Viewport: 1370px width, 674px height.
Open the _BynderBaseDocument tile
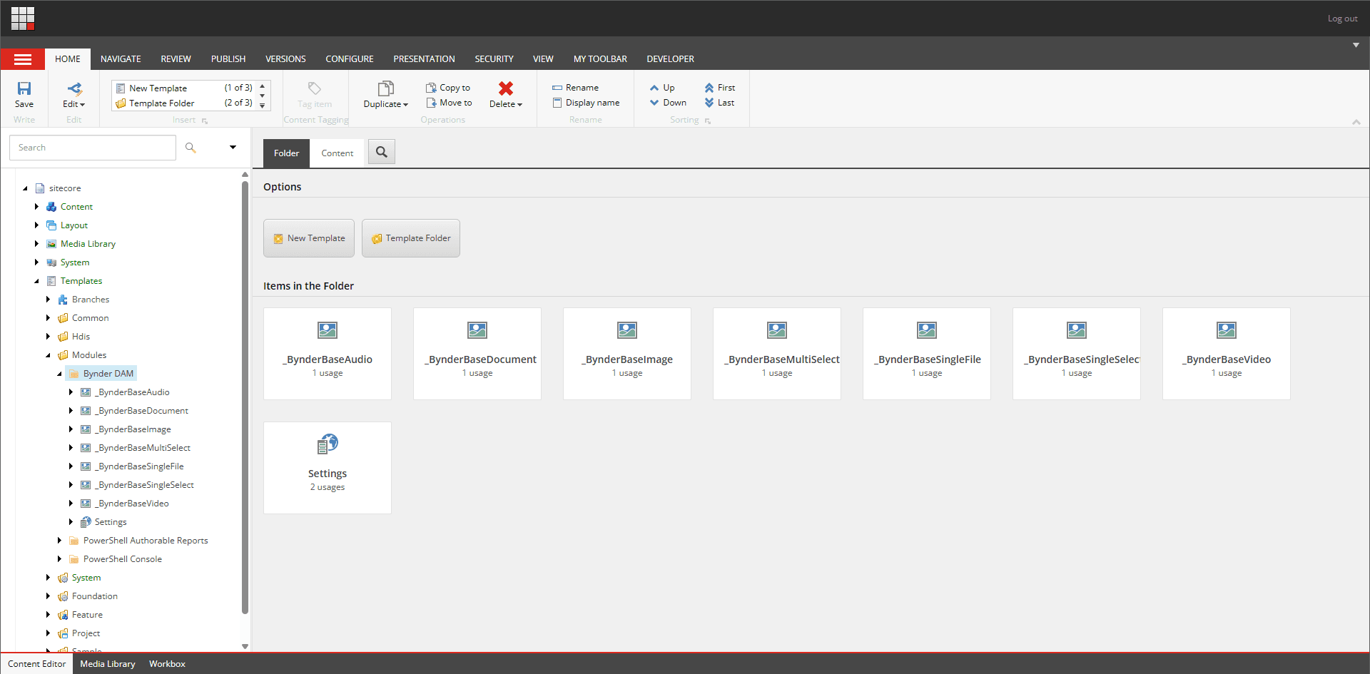point(477,354)
